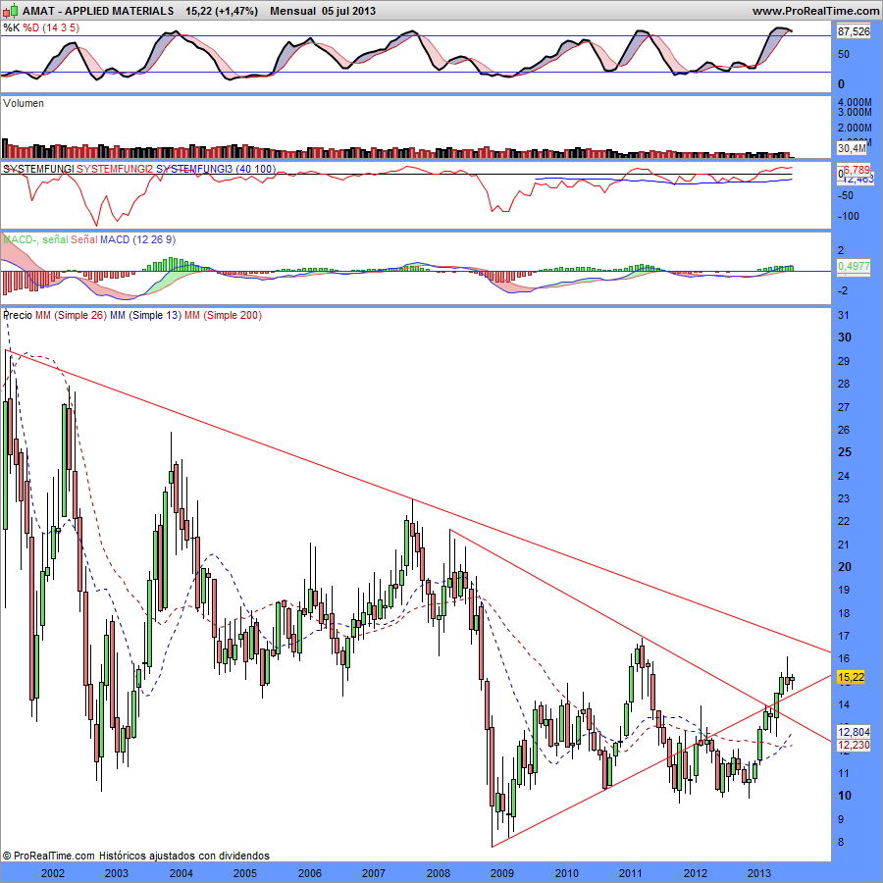Select the AMAT - APPLIED MATERIALS title
883x883 pixels.
98,11
